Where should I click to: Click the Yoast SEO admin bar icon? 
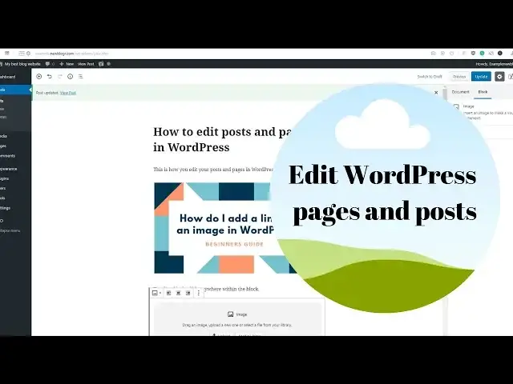pyautogui.click(x=101, y=64)
